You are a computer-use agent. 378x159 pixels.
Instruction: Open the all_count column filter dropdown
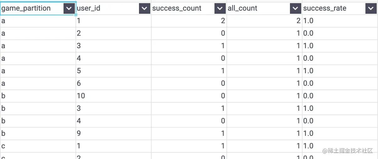[295, 9]
